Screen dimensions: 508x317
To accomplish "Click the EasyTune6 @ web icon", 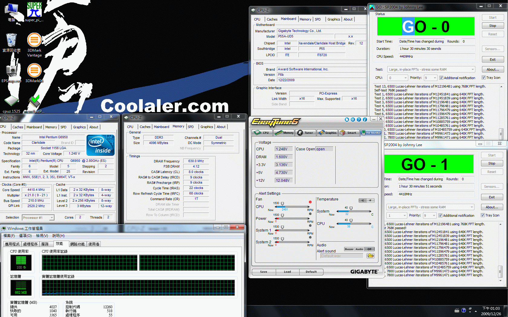I will (x=353, y=120).
